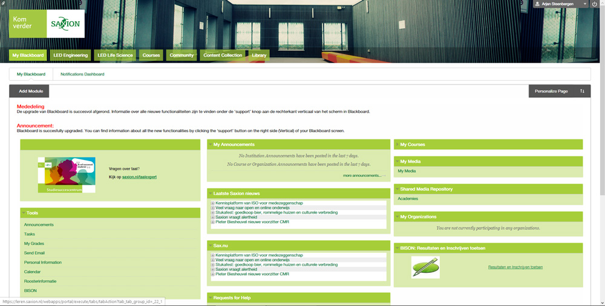Open the BISON link in Tools

(x=30, y=290)
